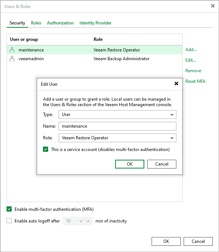Image resolution: width=219 pixels, height=252 pixels.
Task: Click the maintenance user icon
Action: click(12, 50)
